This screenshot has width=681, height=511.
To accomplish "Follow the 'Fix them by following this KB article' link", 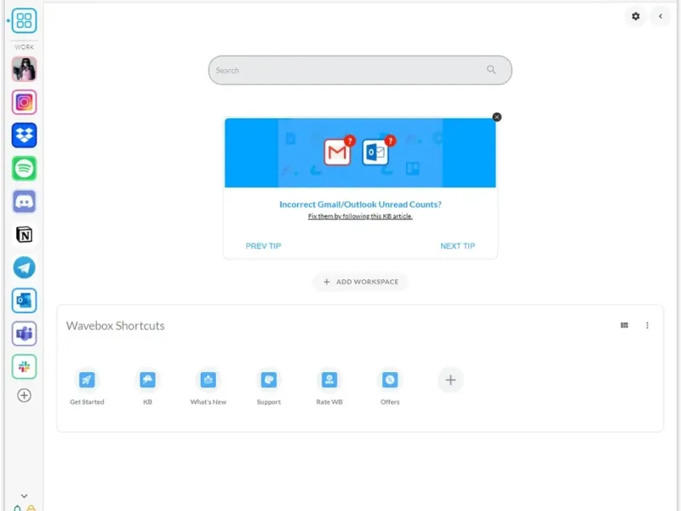I will pyautogui.click(x=360, y=216).
